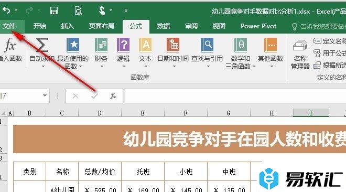Image resolution: width=346 pixels, height=192 pixels.
Task: Open Print Preview from quick access toolbar
Action: [78, 10]
